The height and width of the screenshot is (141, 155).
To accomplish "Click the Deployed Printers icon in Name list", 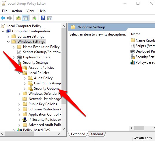I will (133, 51).
